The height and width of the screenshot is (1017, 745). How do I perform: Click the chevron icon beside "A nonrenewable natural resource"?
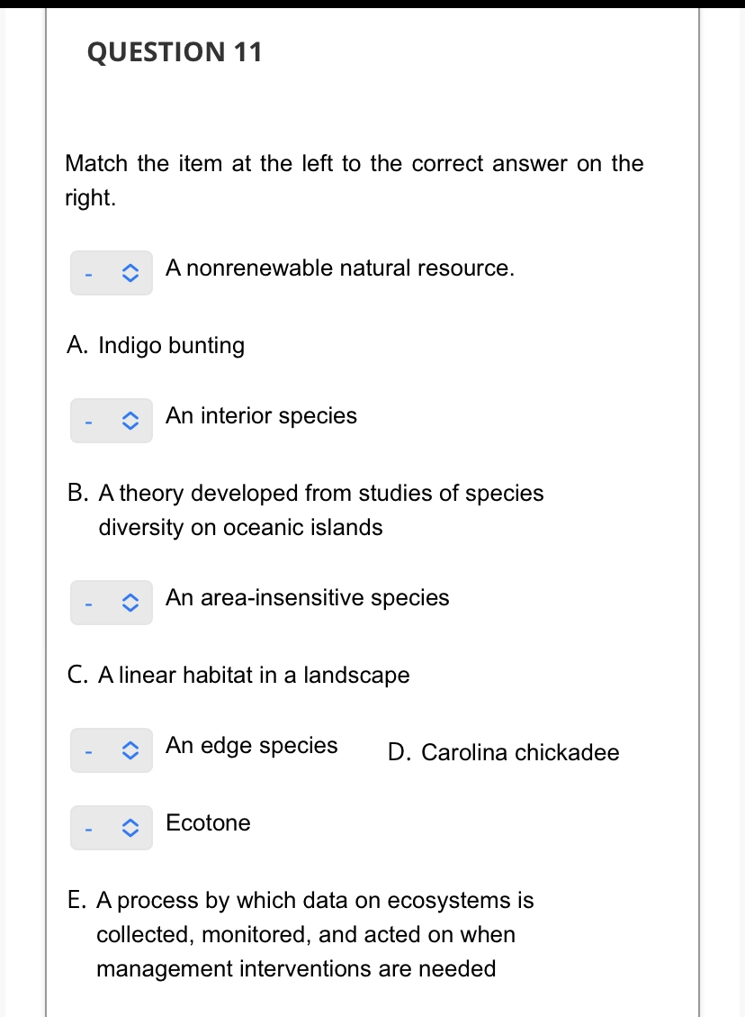coord(130,274)
